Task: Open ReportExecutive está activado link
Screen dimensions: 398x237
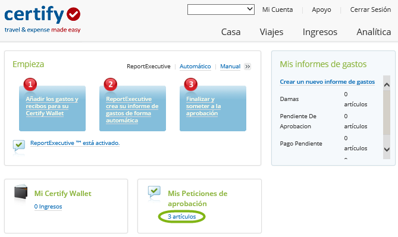Action: click(x=75, y=143)
